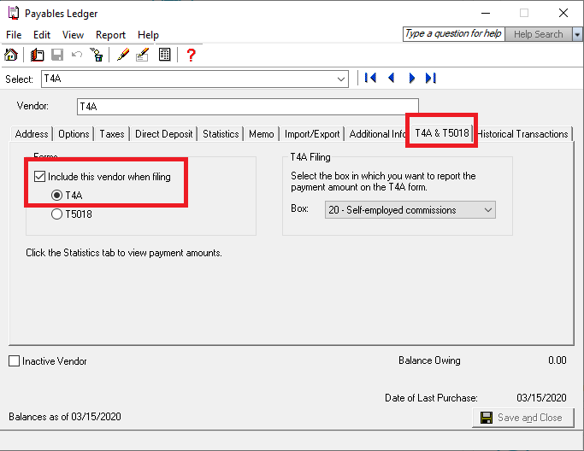Switch to the Historical Transactions tab
584x451 pixels.
[x=522, y=134]
